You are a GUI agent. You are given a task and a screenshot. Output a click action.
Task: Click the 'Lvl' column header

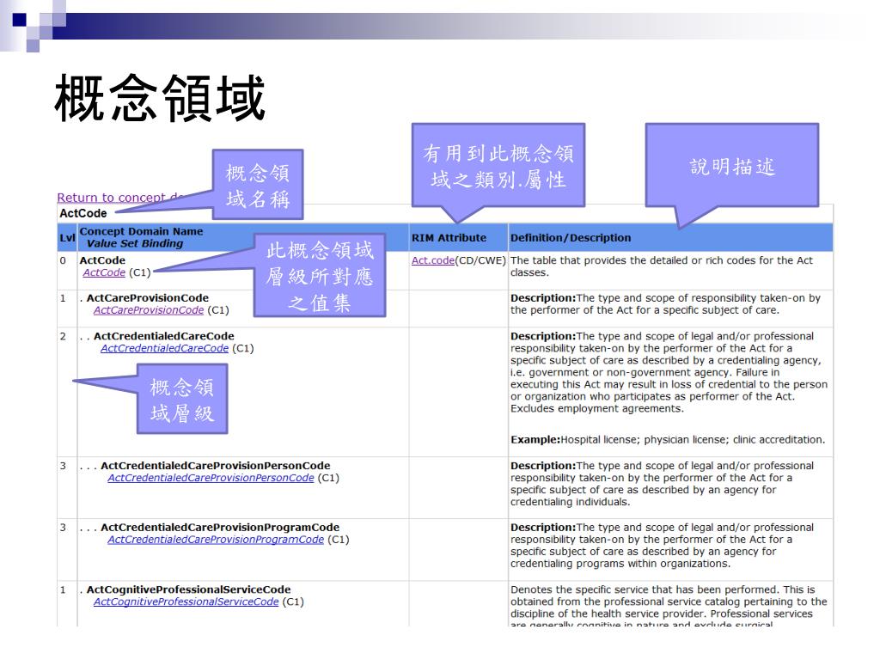(67, 238)
